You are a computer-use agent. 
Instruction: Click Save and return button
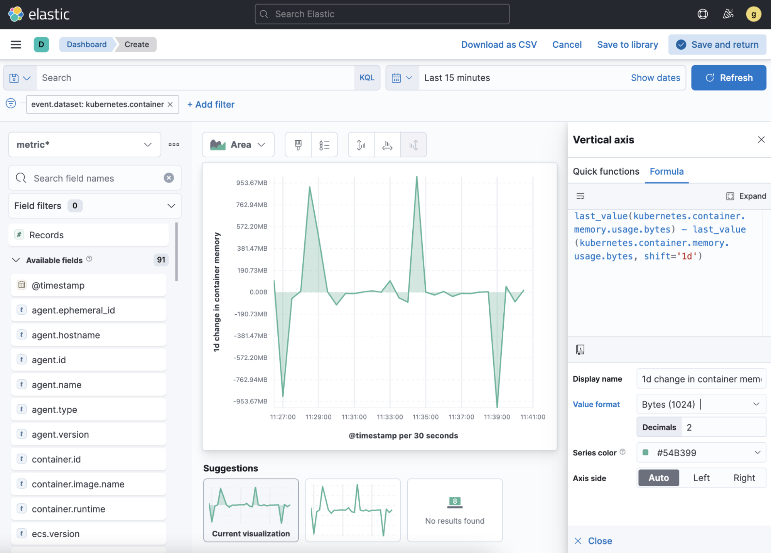(x=717, y=45)
